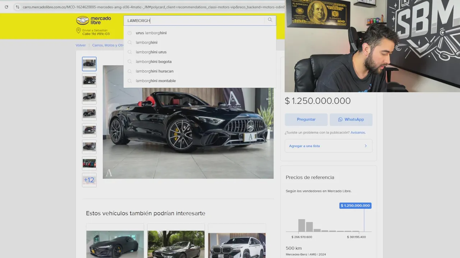Click the chevron on Agregar a una lista
460x258 pixels.
point(366,146)
